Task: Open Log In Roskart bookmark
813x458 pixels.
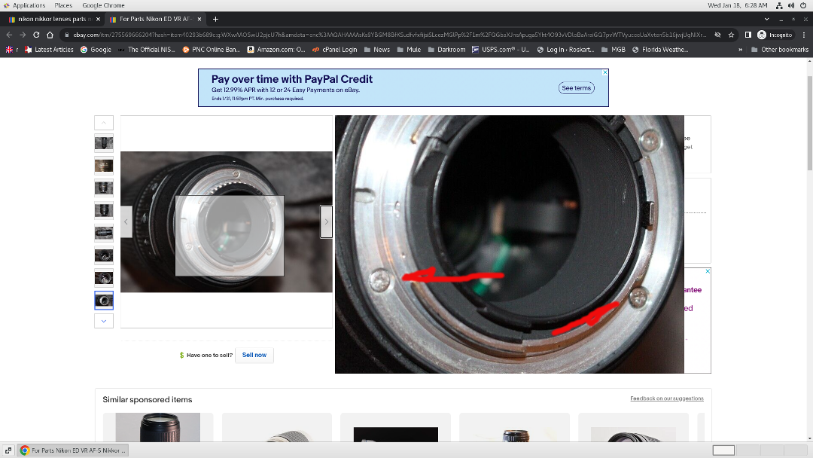Action: pos(565,50)
